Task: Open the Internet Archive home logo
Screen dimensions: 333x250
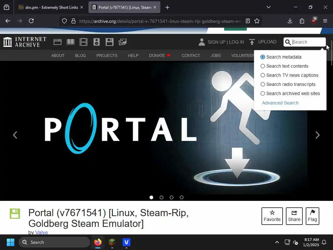Action: tap(25, 42)
